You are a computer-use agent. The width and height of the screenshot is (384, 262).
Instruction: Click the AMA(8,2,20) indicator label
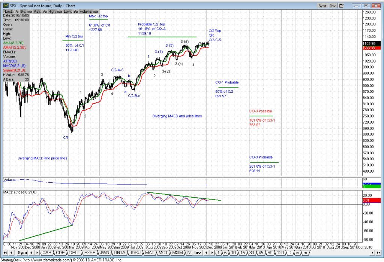click(x=13, y=43)
